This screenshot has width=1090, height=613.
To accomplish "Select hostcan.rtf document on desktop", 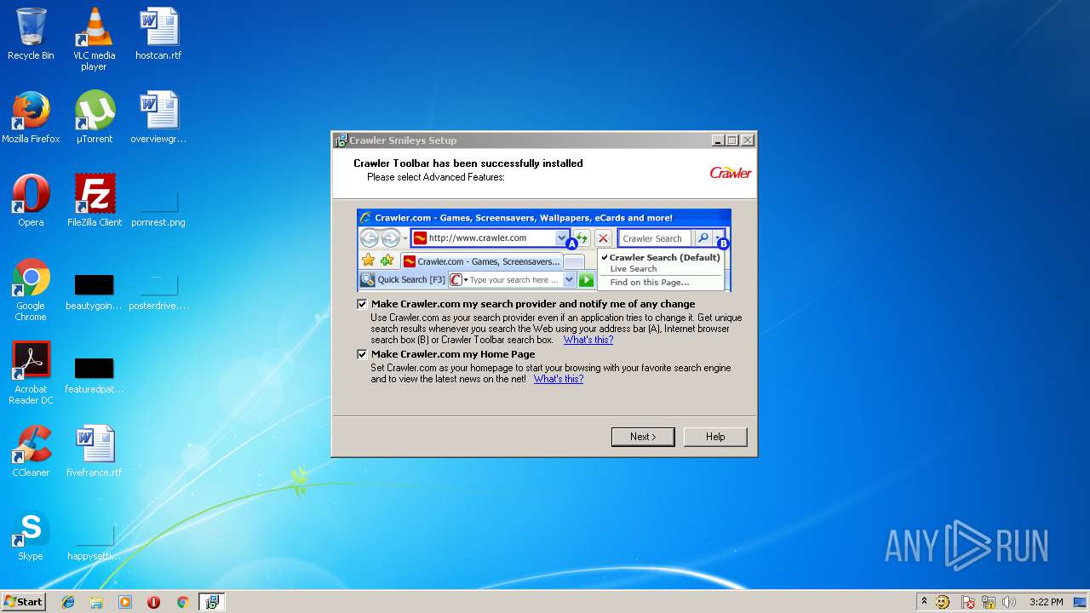I will [x=158, y=34].
